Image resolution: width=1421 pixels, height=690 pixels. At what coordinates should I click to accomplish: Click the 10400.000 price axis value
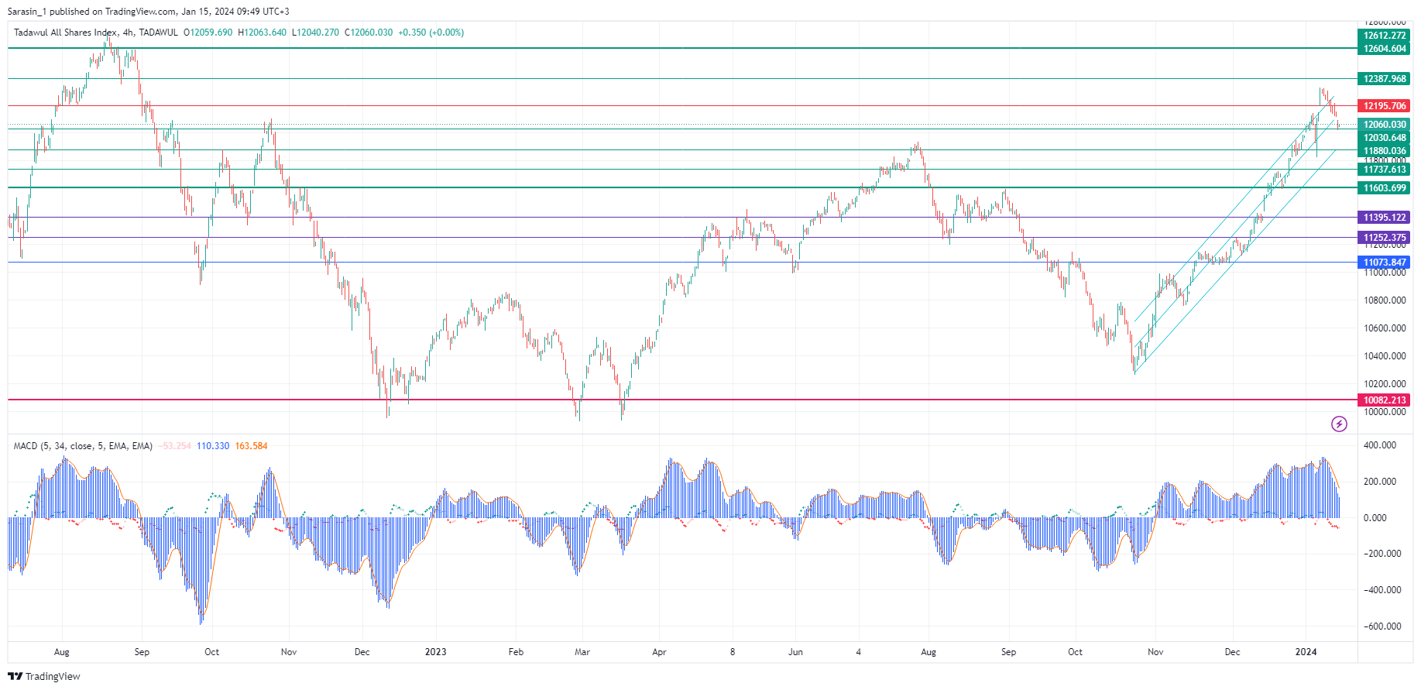1385,356
